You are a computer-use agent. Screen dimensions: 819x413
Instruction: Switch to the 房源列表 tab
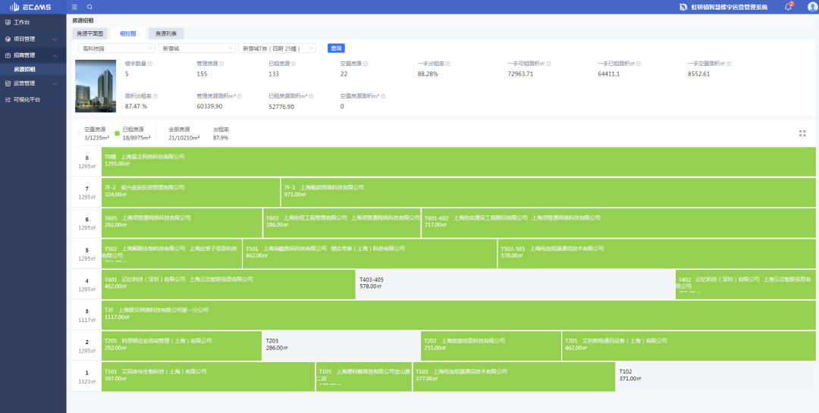click(166, 33)
